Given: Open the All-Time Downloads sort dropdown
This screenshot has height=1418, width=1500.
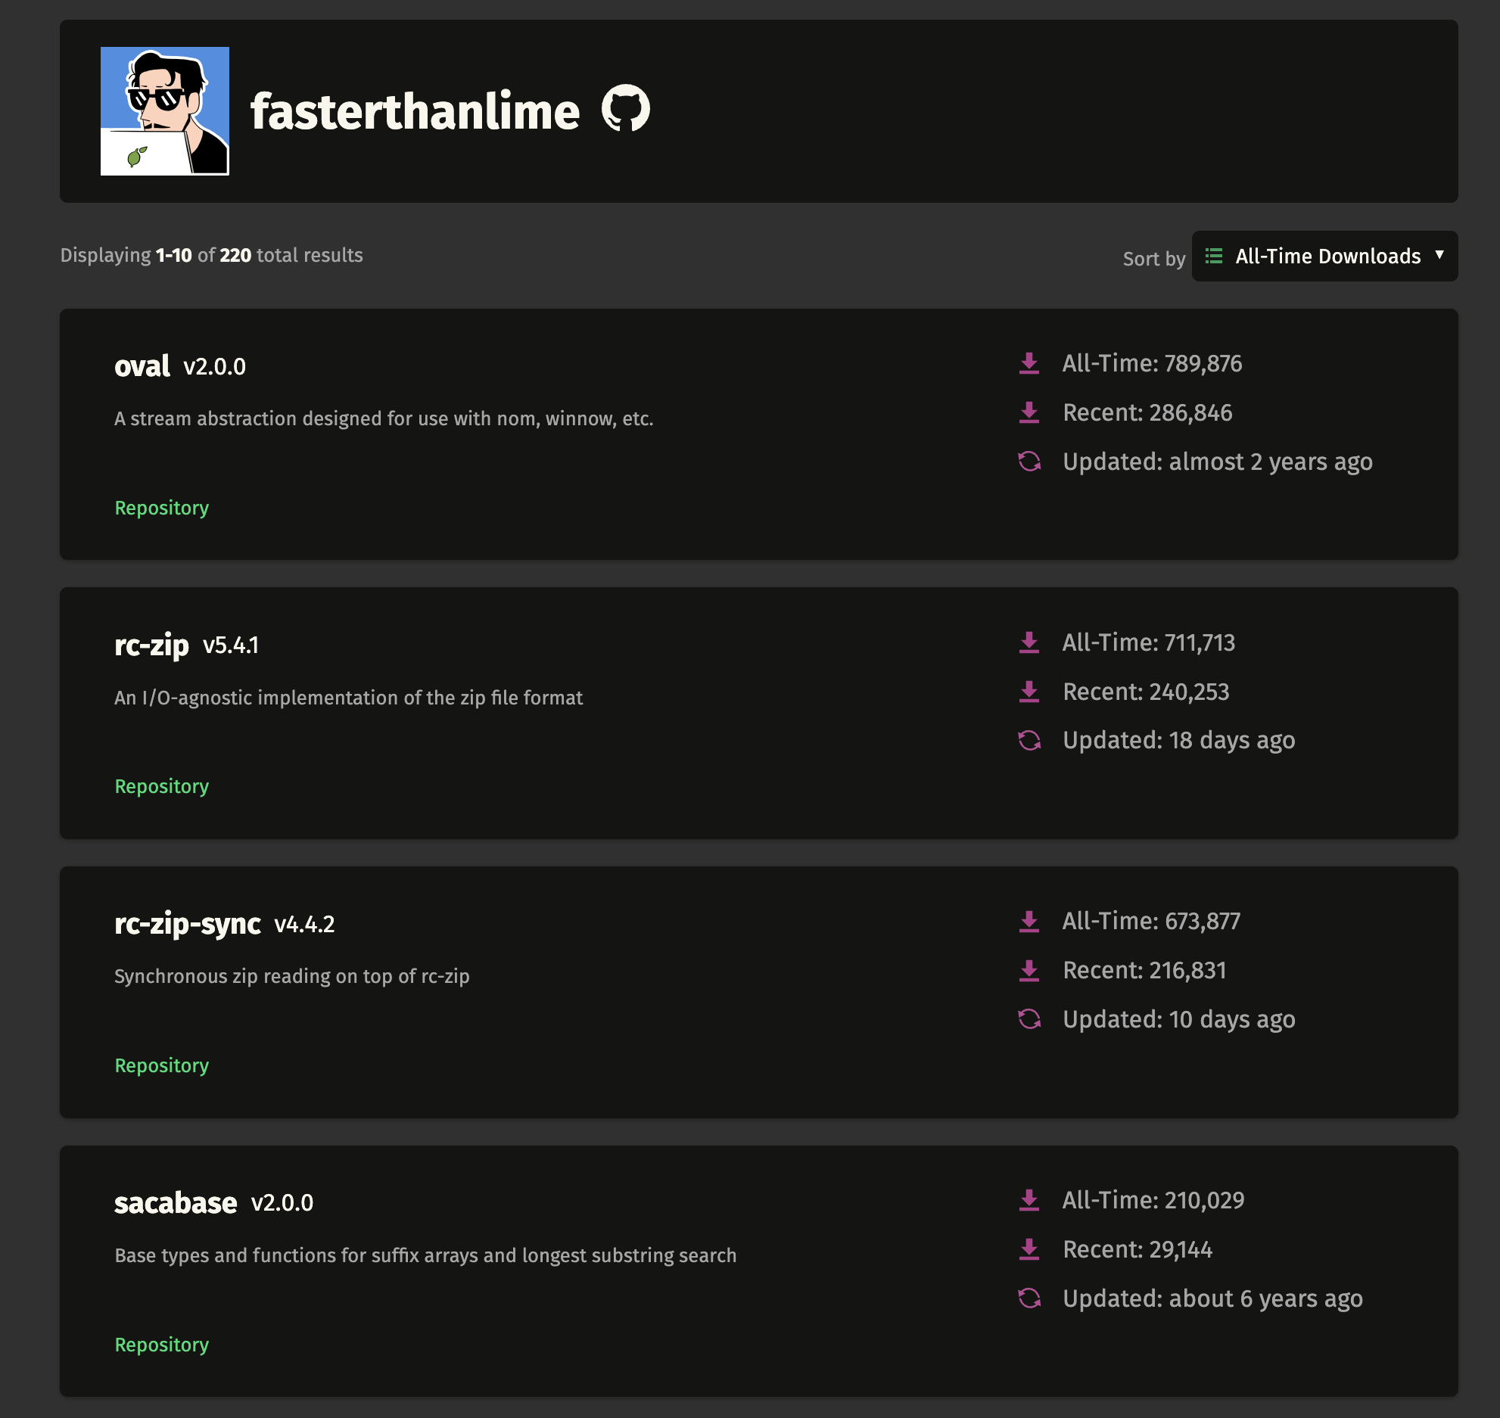Looking at the screenshot, I should click(x=1324, y=257).
